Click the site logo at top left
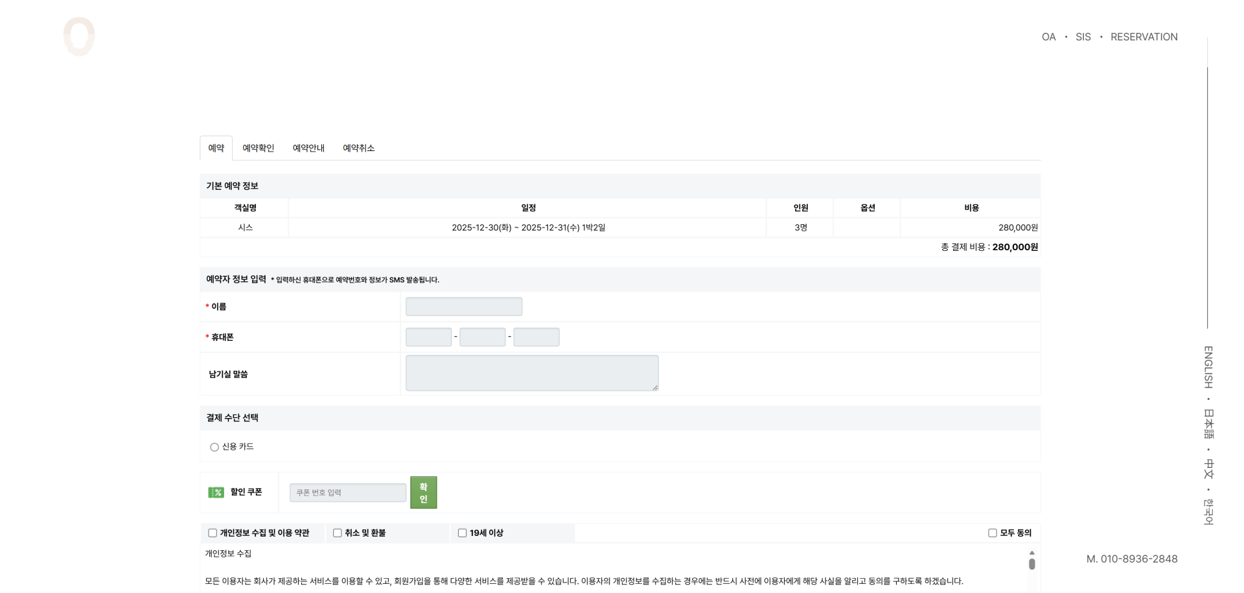 click(x=79, y=37)
